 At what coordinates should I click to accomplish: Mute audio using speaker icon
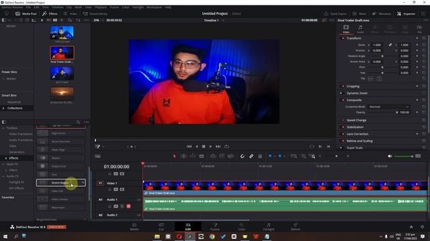click(x=390, y=156)
